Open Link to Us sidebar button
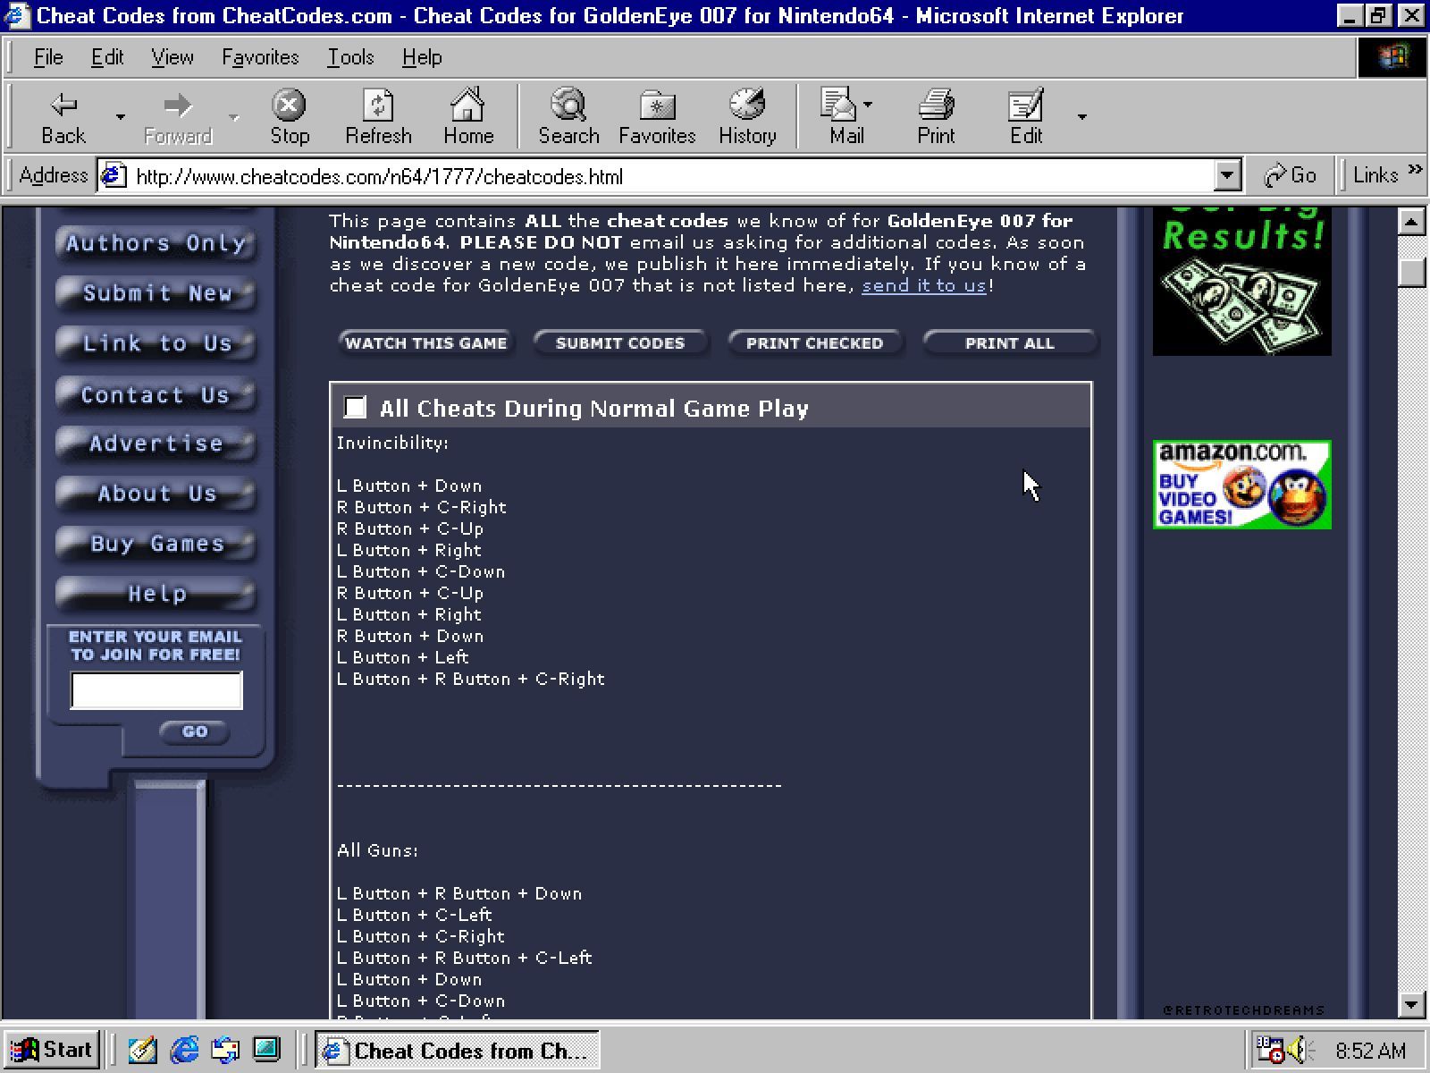1430x1073 pixels. (x=156, y=343)
